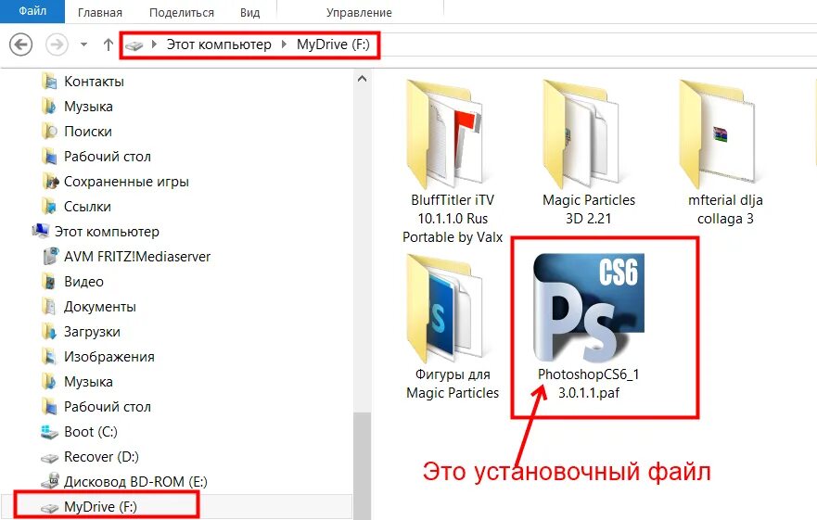The width and height of the screenshot is (817, 520).
Task: Click the Документы folder icon
Action: coord(49,307)
